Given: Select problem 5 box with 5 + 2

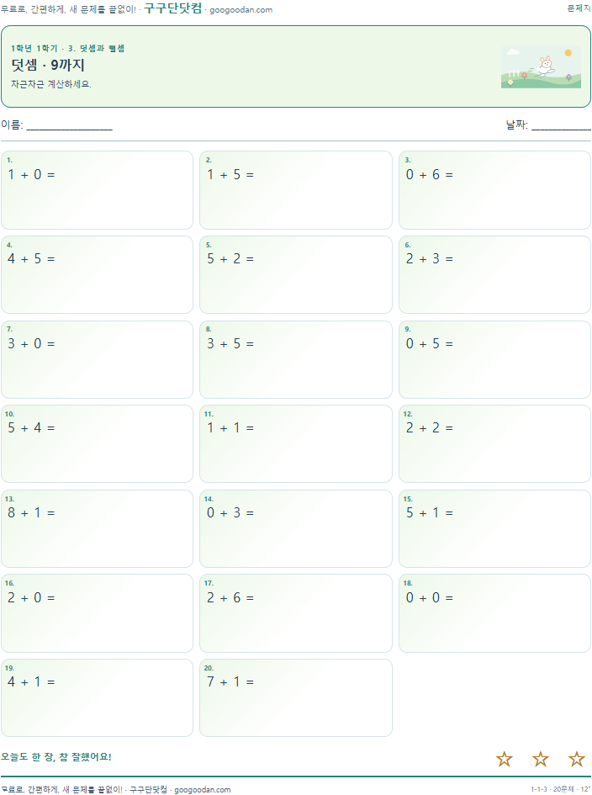Looking at the screenshot, I should point(296,275).
